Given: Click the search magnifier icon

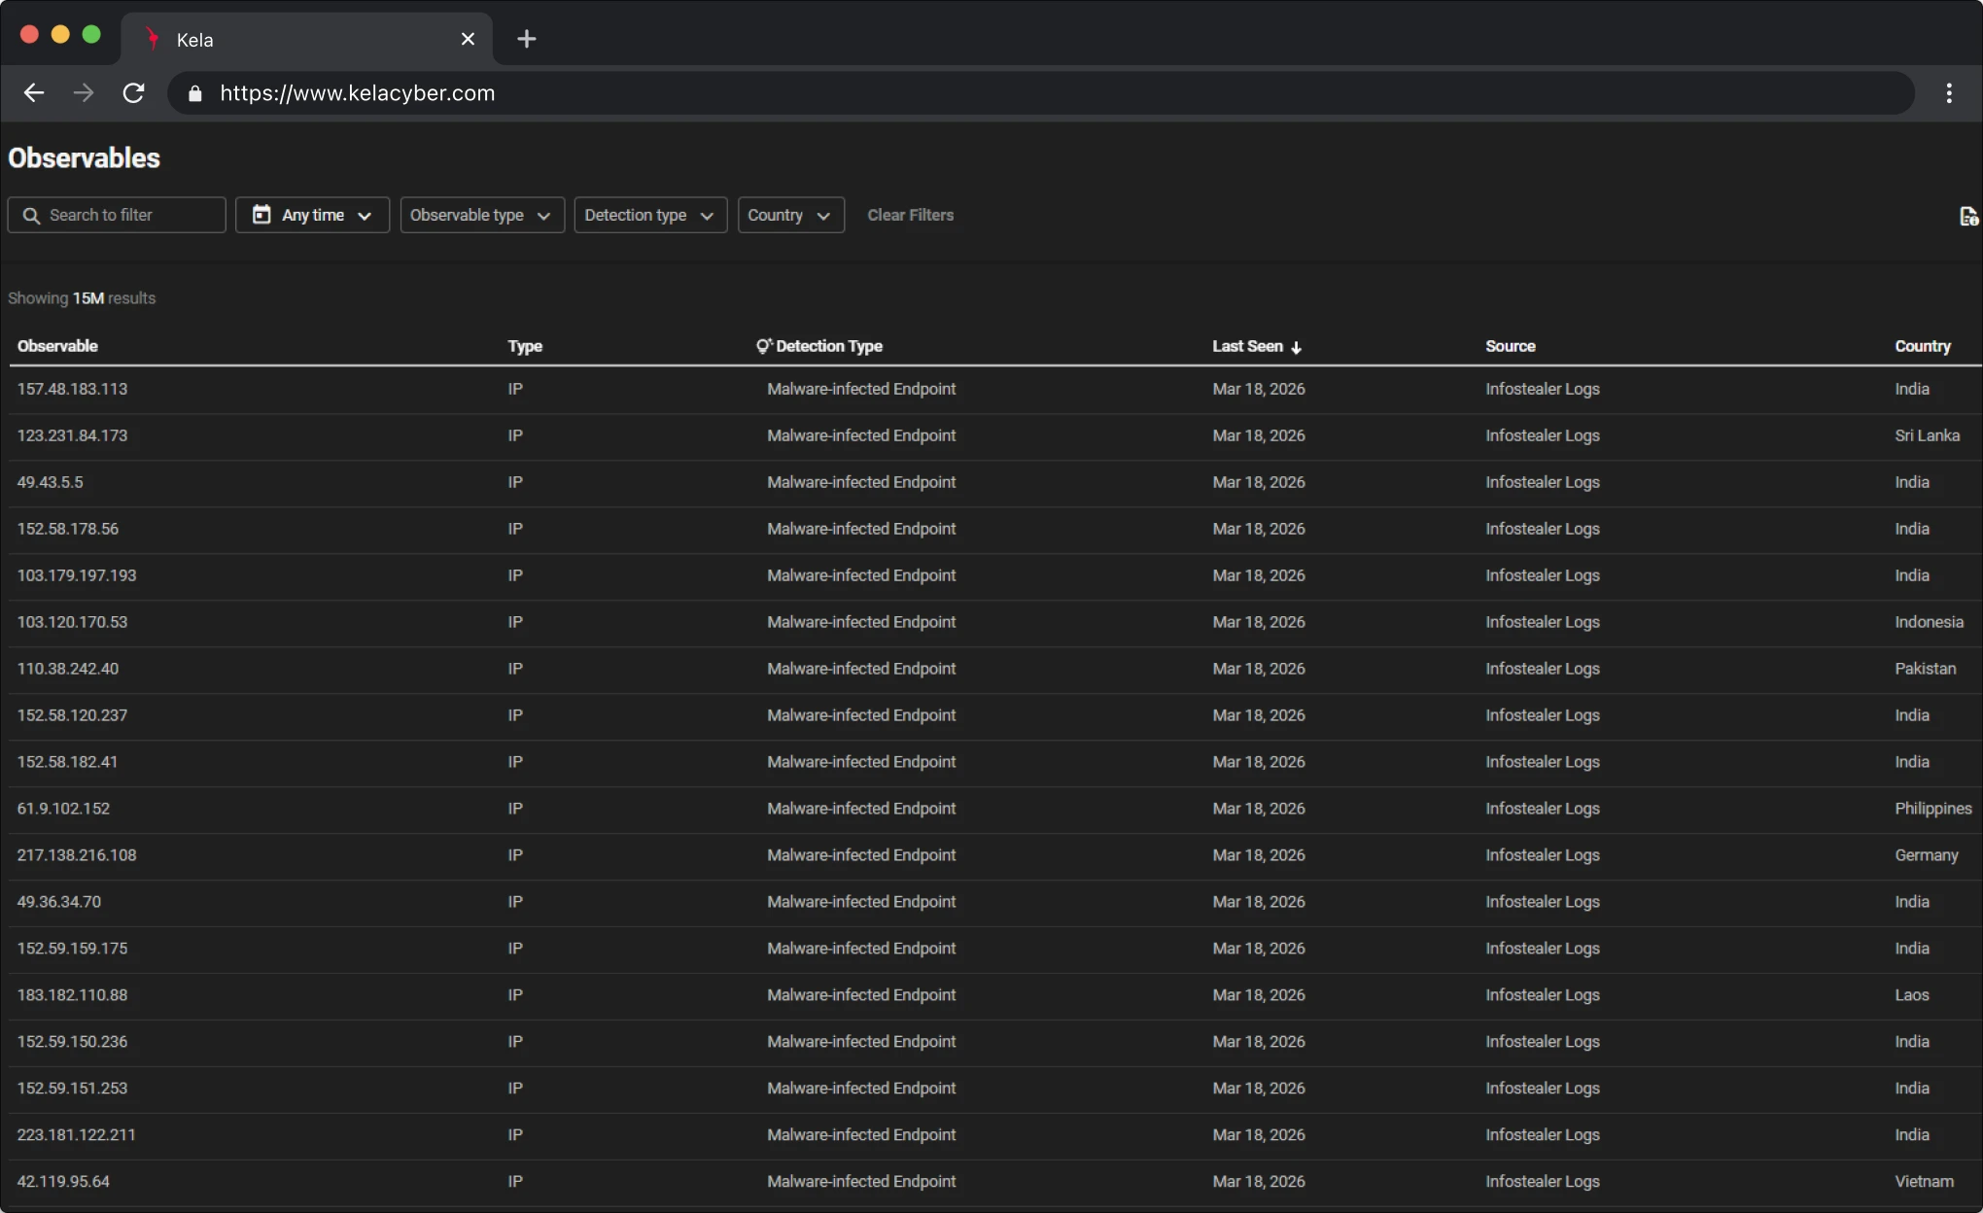Looking at the screenshot, I should pyautogui.click(x=31, y=215).
